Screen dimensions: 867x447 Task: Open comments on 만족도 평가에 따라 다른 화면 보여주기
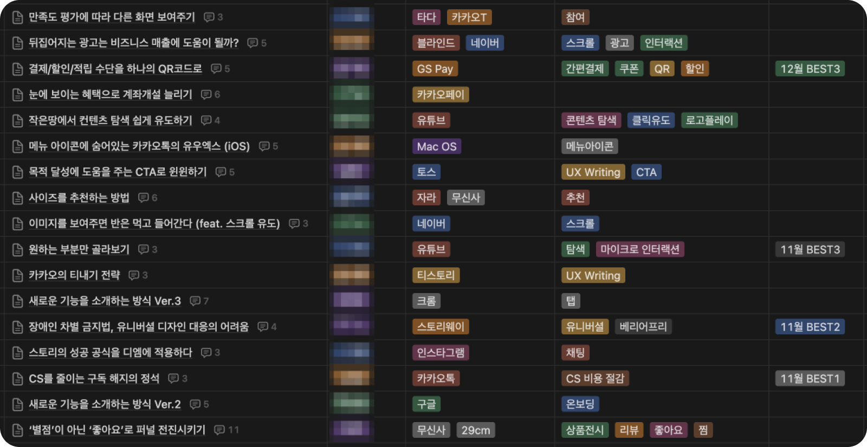[213, 17]
